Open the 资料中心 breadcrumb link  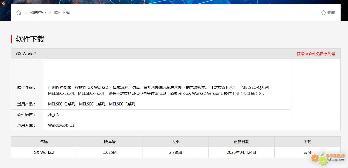tap(38, 13)
